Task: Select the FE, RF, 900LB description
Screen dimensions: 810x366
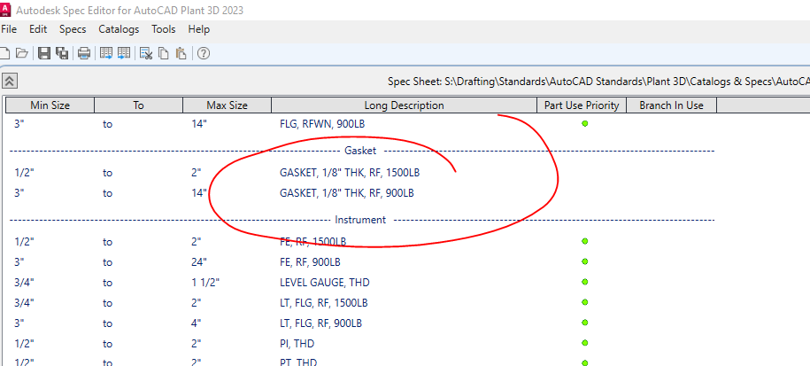Action: 310,262
